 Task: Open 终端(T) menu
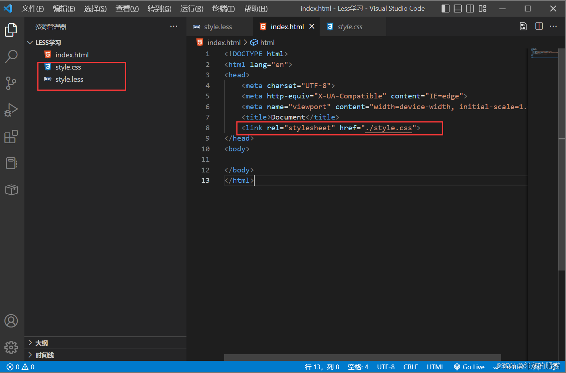pyautogui.click(x=223, y=9)
